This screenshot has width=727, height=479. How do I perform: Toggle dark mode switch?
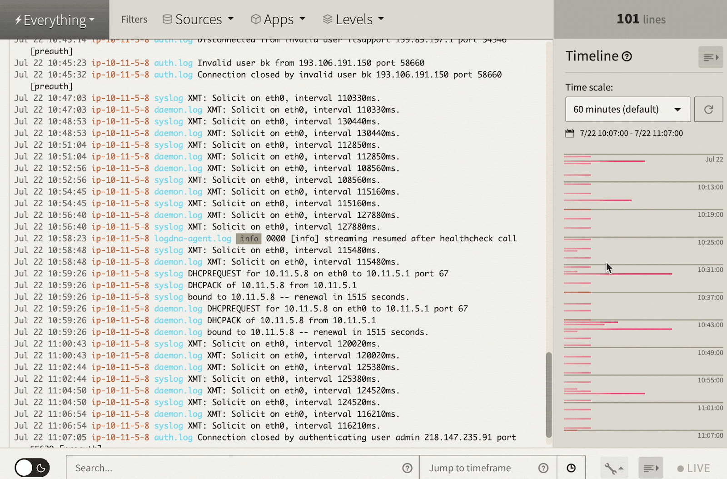(32, 468)
